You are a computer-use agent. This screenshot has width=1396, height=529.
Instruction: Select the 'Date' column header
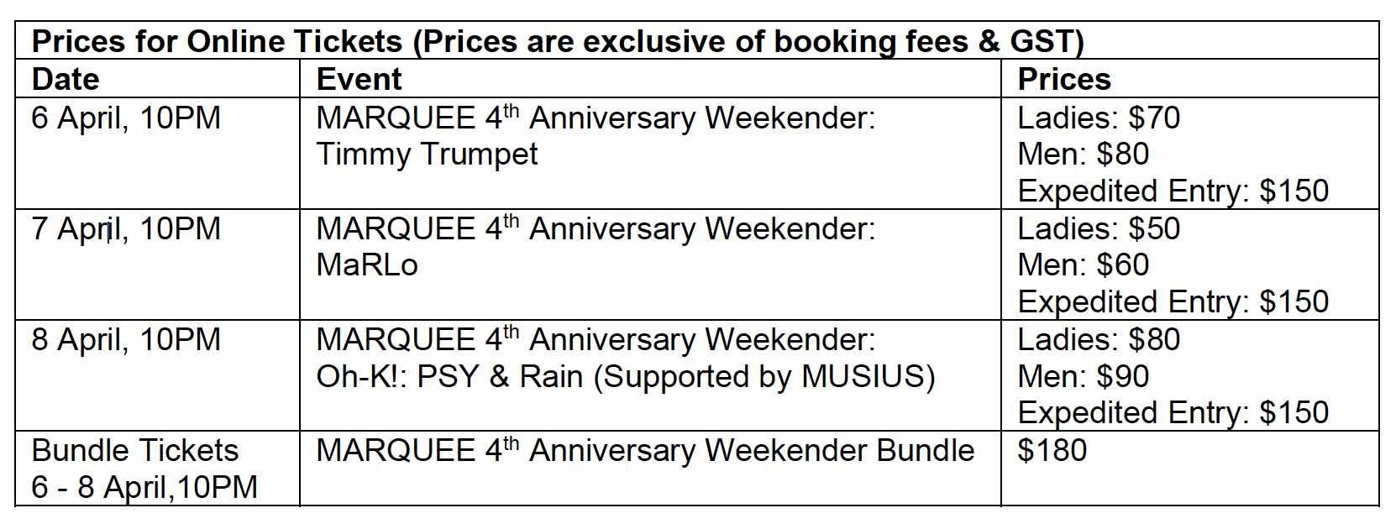[x=66, y=79]
